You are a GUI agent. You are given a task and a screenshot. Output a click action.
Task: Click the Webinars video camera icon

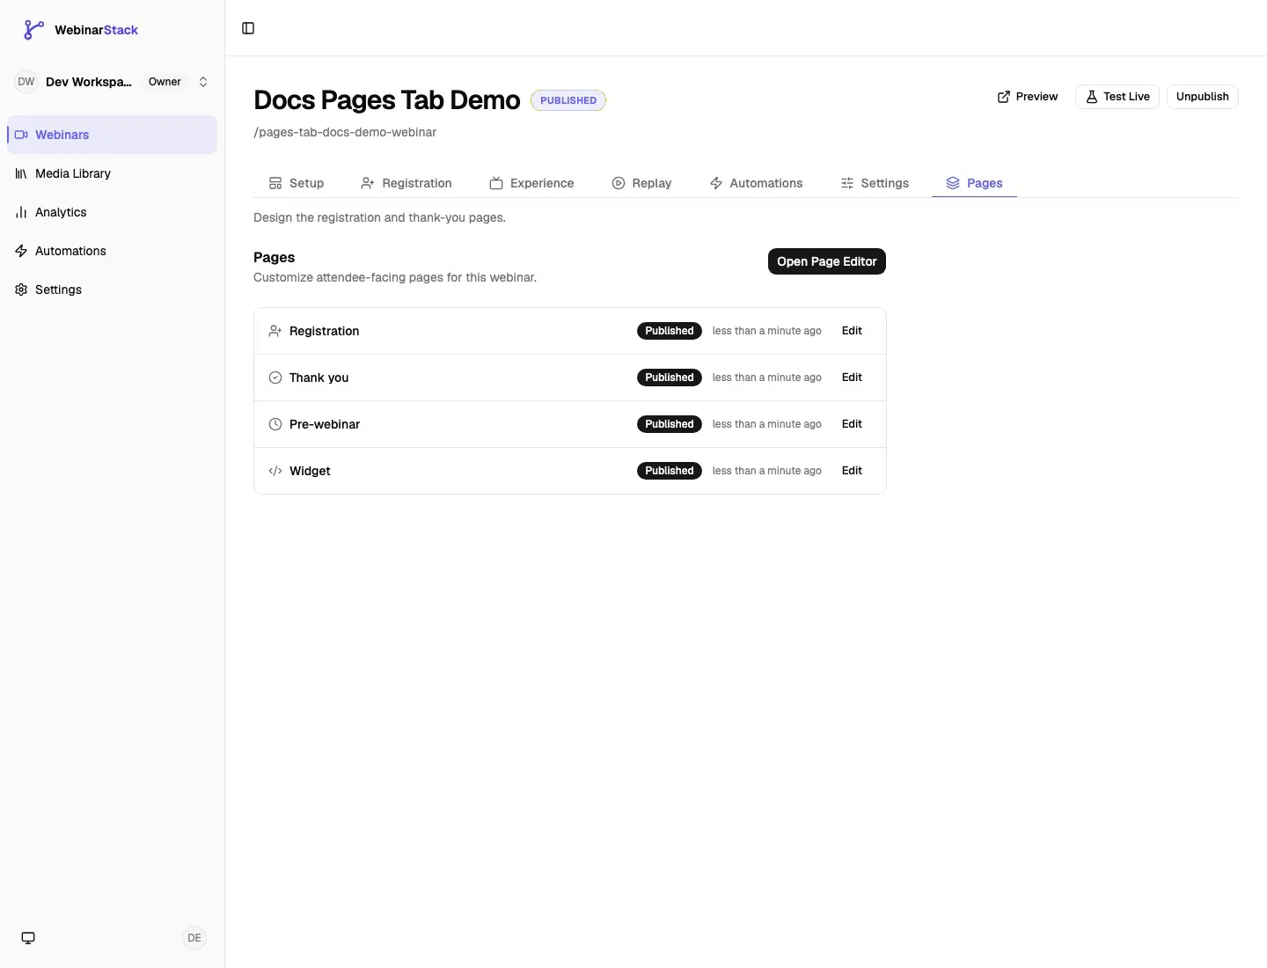21,135
